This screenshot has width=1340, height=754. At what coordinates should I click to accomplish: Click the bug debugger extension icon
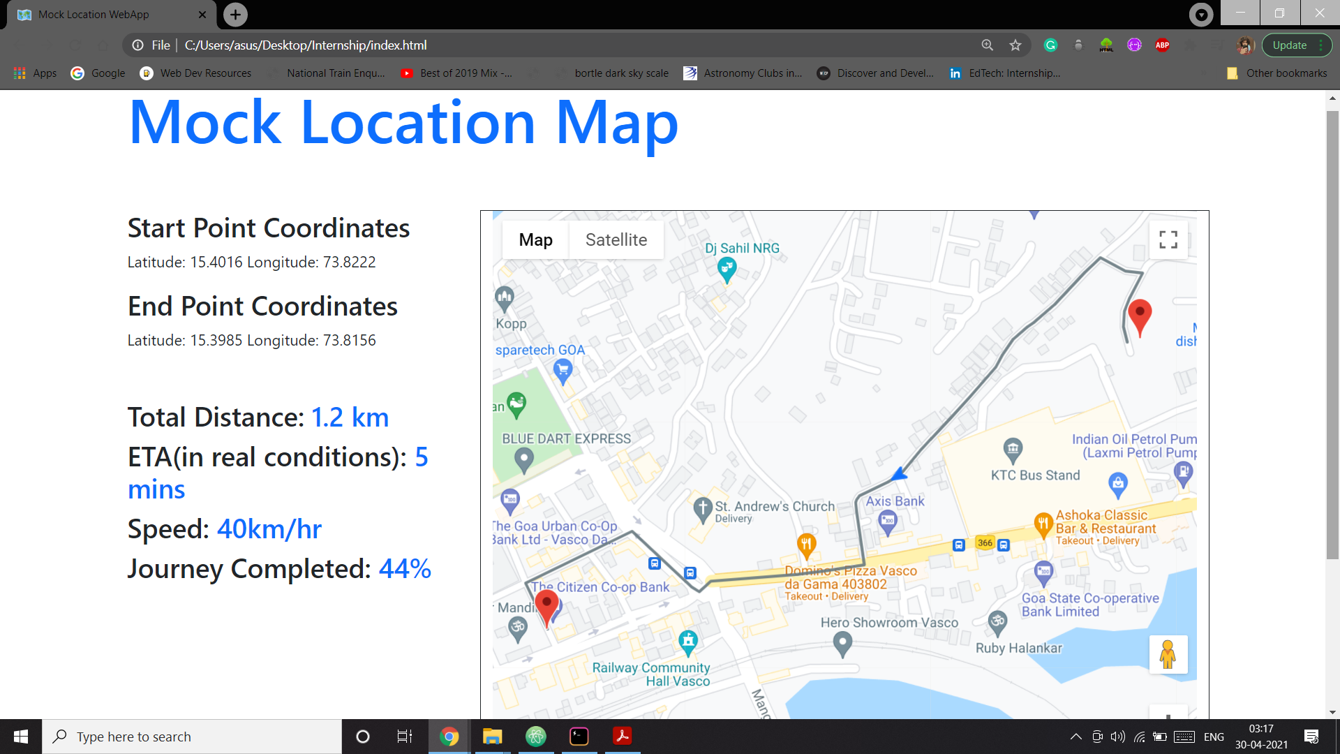(x=1078, y=45)
